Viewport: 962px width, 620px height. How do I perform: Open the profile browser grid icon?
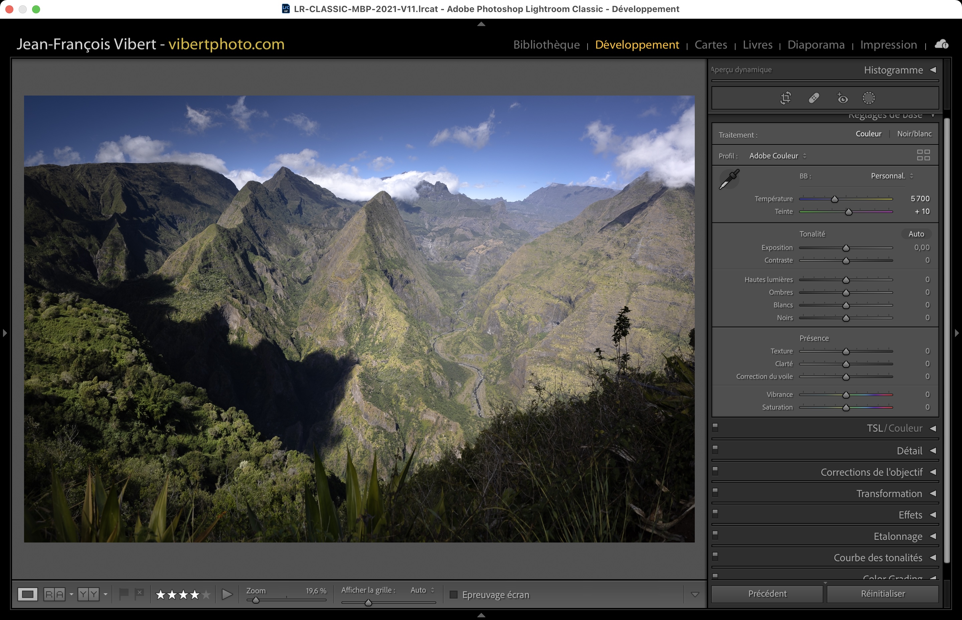pos(923,155)
